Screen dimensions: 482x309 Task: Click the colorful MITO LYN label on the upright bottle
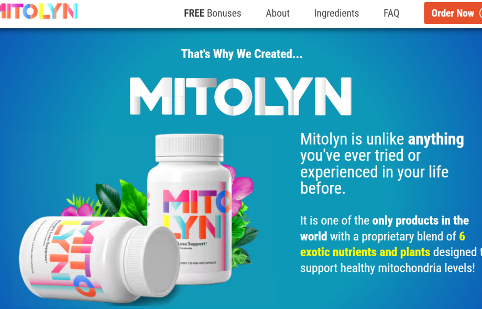click(196, 214)
